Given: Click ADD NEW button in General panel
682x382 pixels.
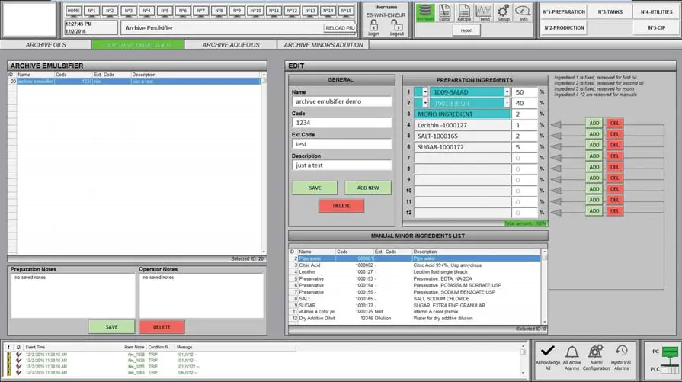Looking at the screenshot, I should tap(367, 188).
